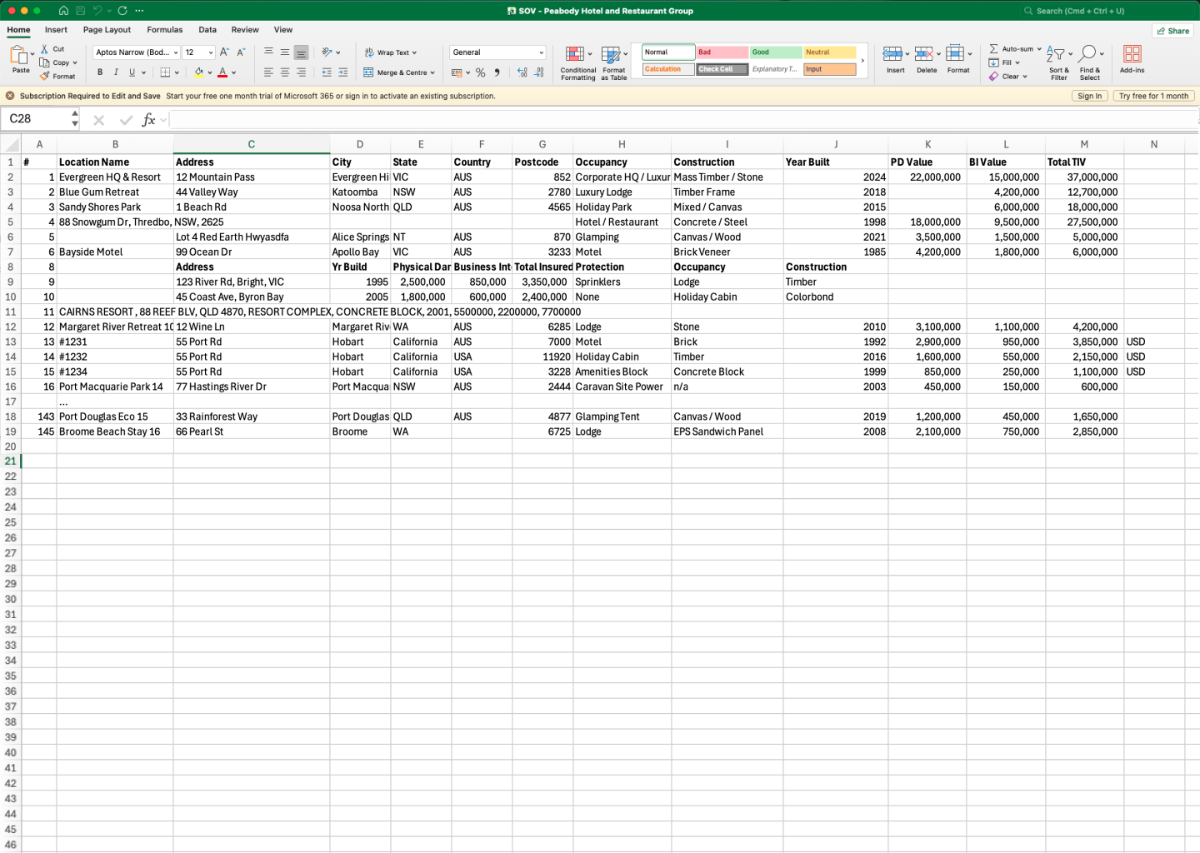
Task: Click the Percent style icon
Action: coord(480,72)
